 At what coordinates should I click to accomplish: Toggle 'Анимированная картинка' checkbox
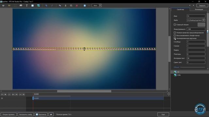tap(175, 38)
